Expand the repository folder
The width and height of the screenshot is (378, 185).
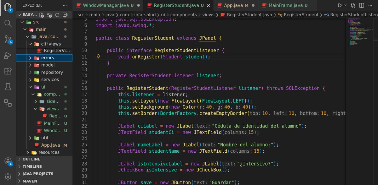pos(44,72)
